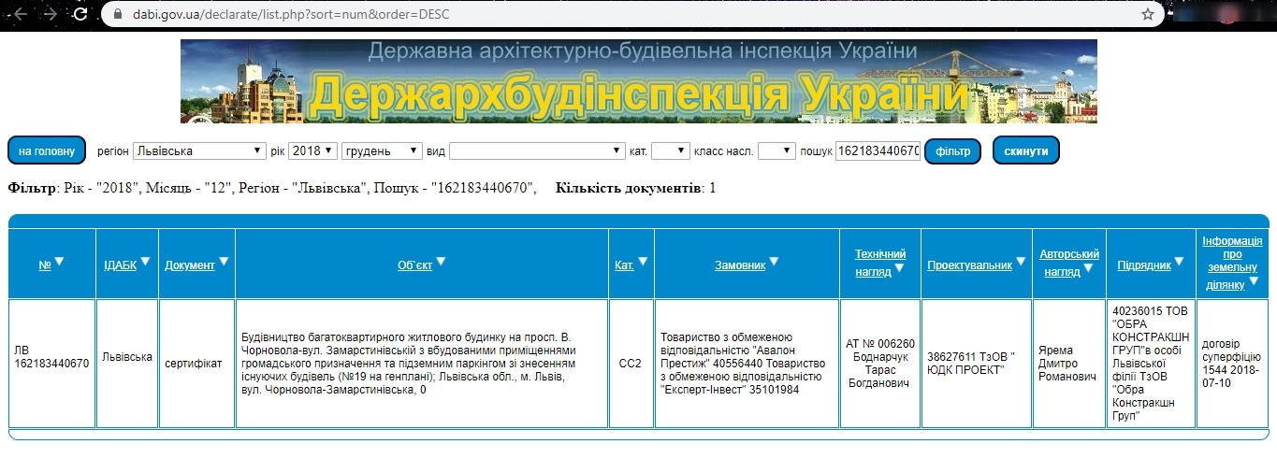Go back with browser back arrow

(x=21, y=14)
